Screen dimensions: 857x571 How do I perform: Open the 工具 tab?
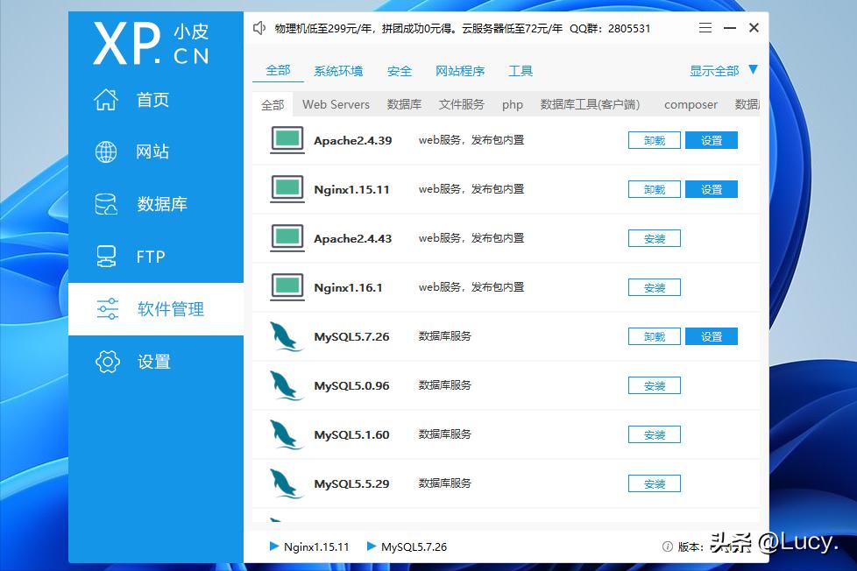point(521,71)
